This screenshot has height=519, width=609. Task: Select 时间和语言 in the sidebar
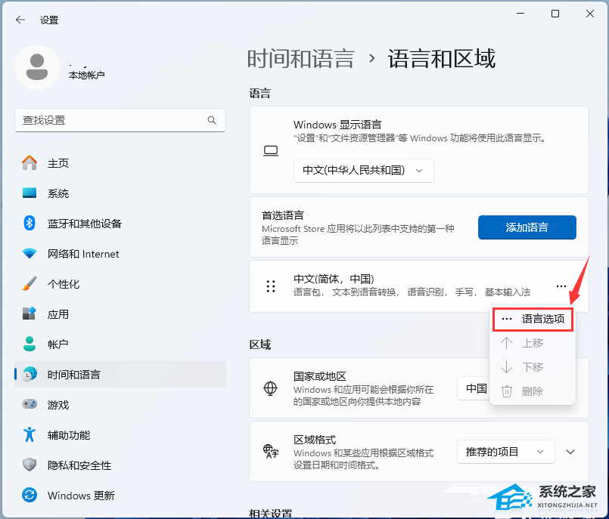click(120, 374)
